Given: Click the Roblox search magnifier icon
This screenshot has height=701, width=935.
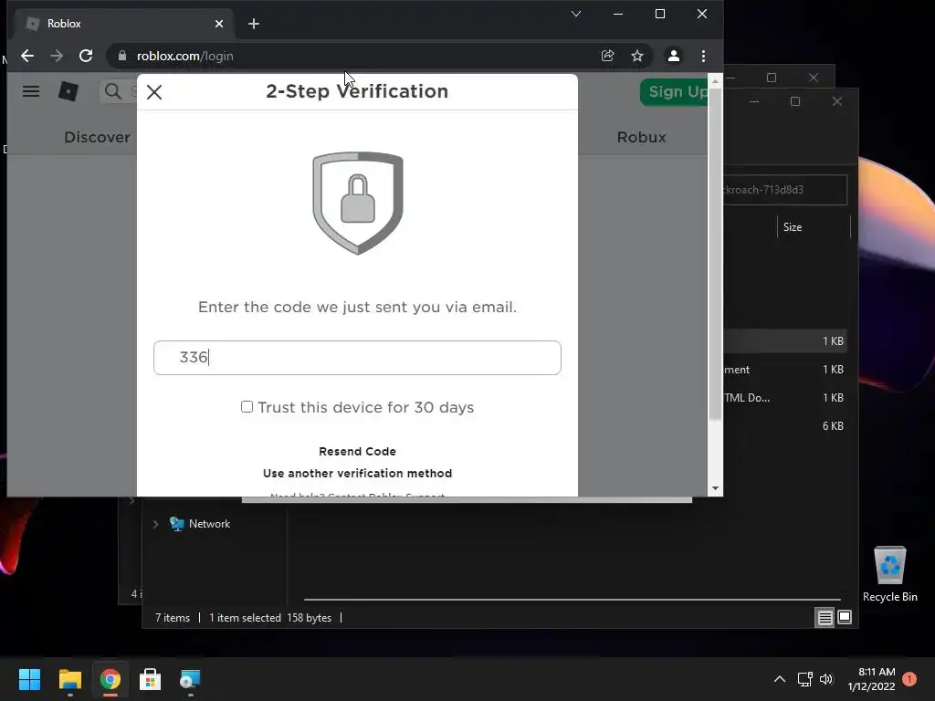Looking at the screenshot, I should [112, 91].
